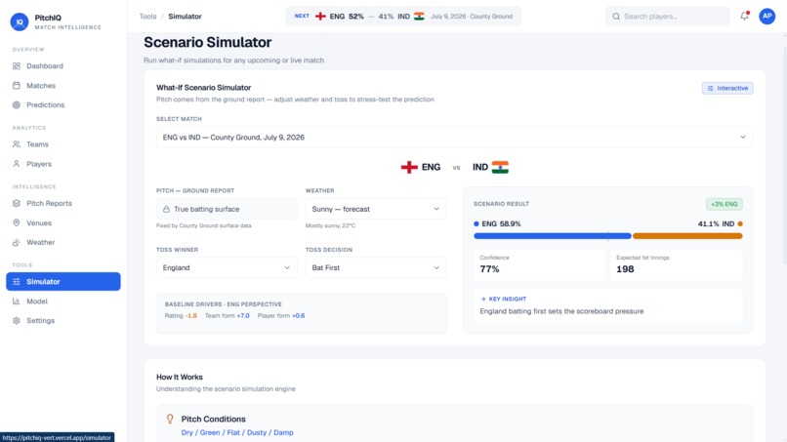Click the lightbulb icon by Pitch Conditions

(x=170, y=419)
